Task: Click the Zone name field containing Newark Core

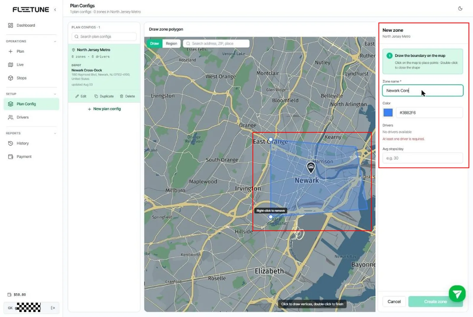Action: click(423, 90)
